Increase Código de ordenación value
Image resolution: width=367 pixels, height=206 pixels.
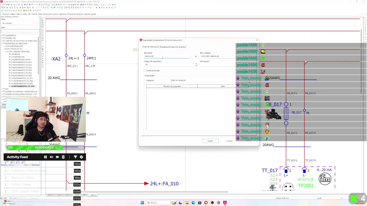point(196,64)
